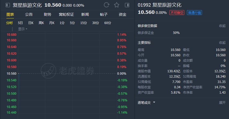The width and height of the screenshot is (229, 119).
Task: Go to the 窝轮权证 tab
Action: point(66,14)
